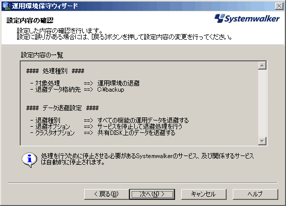Viewport: 286px width, 206px height.
Task: Click すべての機能の運用データを退避する text
Action: pyautogui.click(x=143, y=121)
